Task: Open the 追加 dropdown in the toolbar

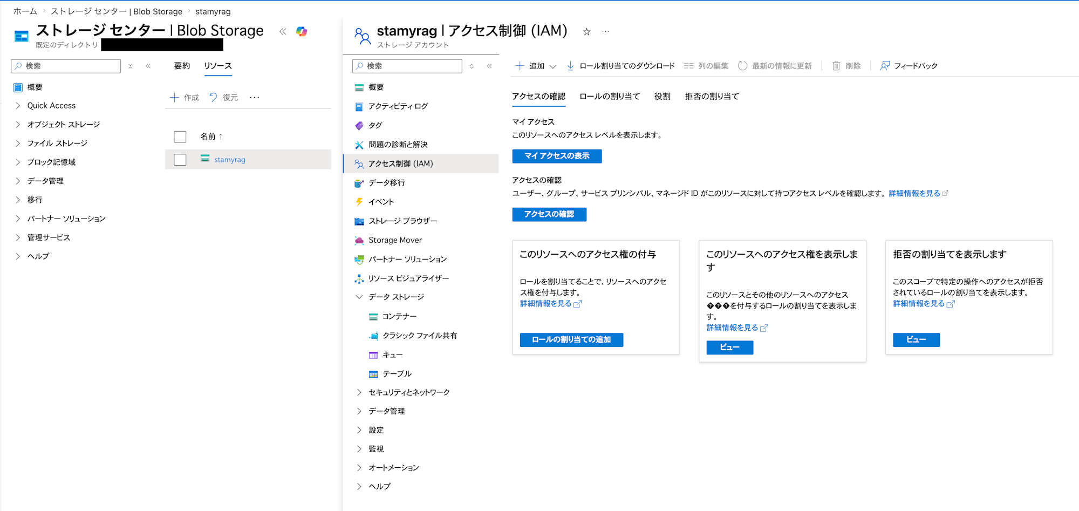Action: tap(535, 66)
